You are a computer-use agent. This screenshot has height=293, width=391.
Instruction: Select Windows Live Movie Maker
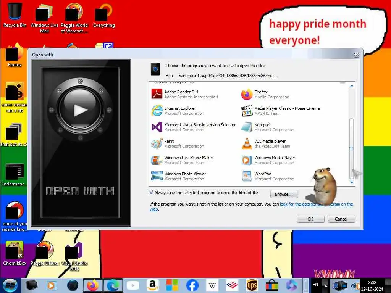coord(182,160)
